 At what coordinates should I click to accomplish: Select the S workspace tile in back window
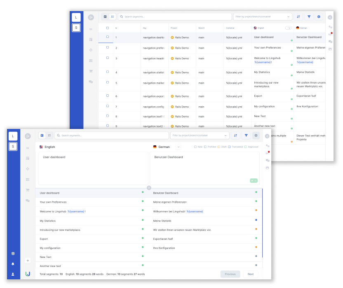click(x=76, y=28)
